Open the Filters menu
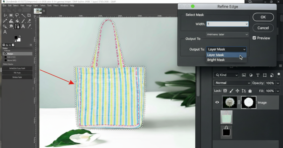The height and width of the screenshot is (148, 283). pyautogui.click(x=56, y=6)
